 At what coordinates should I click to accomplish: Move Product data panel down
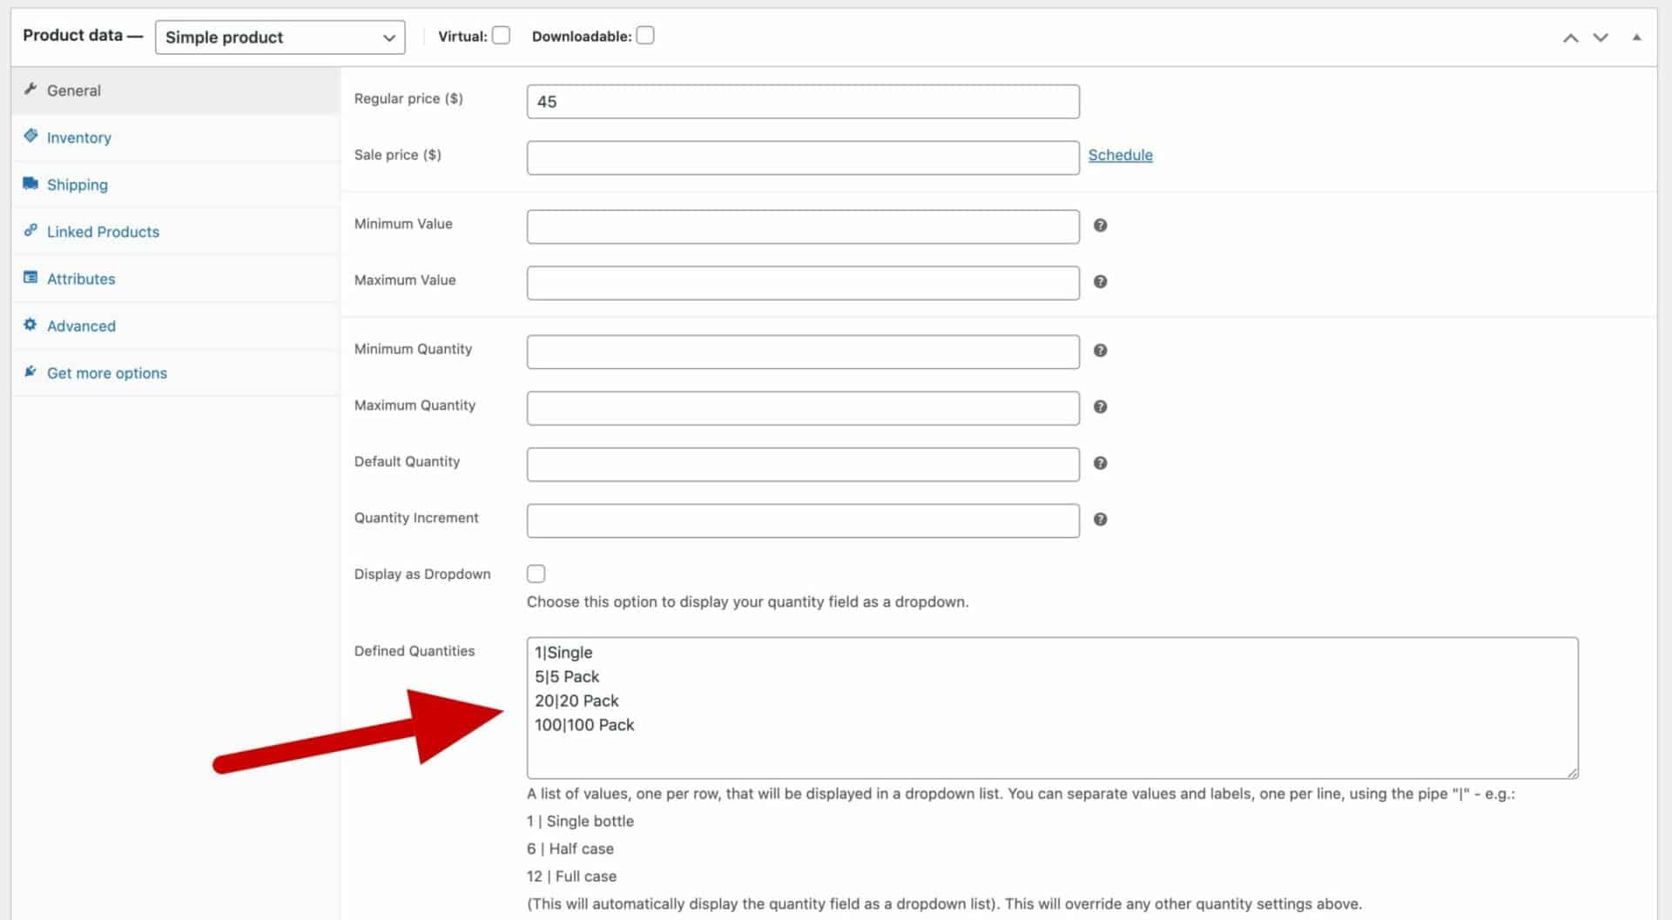pos(1601,37)
